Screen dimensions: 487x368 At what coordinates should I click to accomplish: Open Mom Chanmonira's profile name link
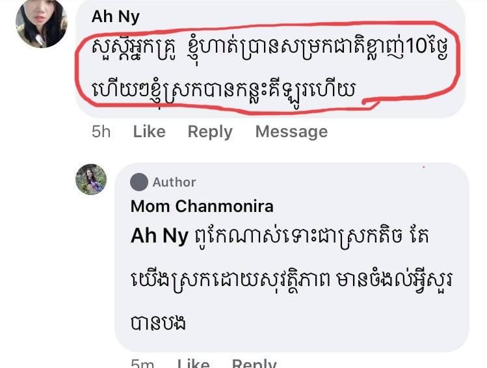coord(202,207)
